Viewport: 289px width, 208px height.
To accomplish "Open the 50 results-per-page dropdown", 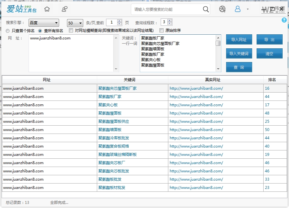I will 74,23.
